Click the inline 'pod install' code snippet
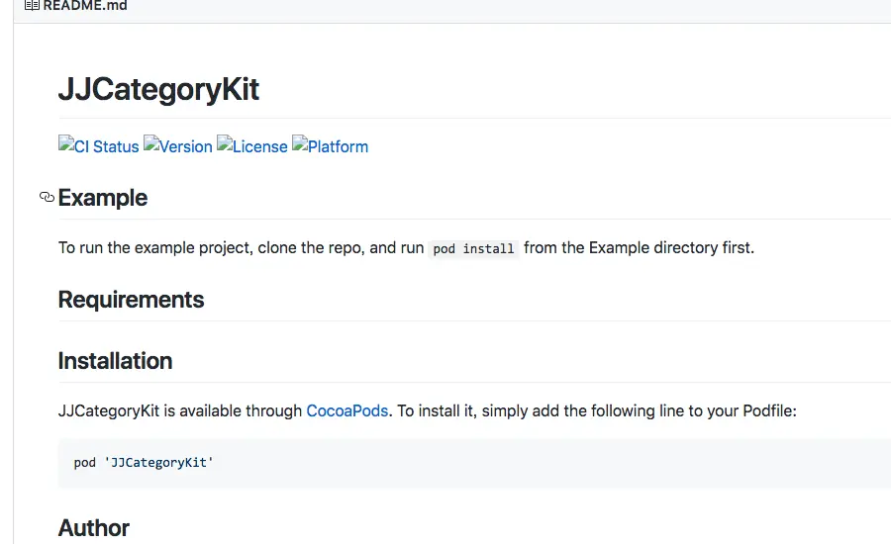Screen dimensions: 891x544 coord(473,248)
